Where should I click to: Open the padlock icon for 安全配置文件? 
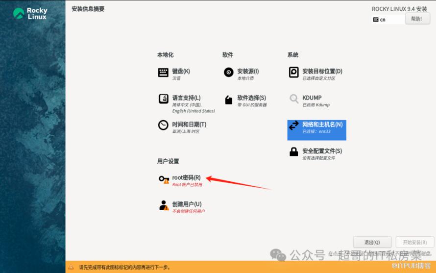point(293,151)
